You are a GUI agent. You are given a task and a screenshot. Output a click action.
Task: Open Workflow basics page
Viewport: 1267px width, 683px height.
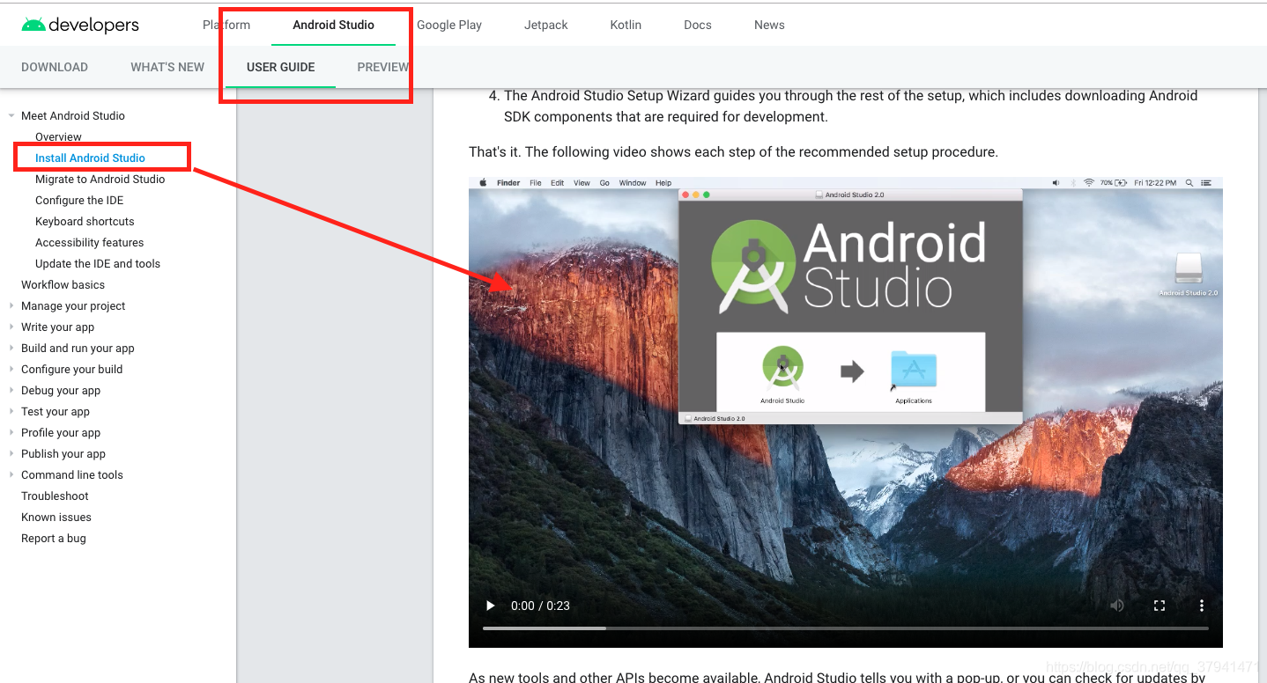pyautogui.click(x=63, y=285)
